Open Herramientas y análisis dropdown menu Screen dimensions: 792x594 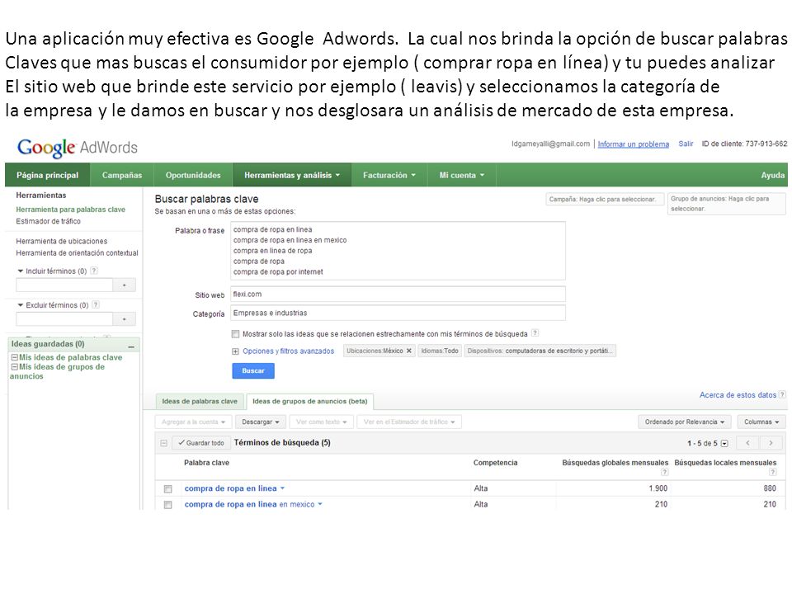point(292,175)
